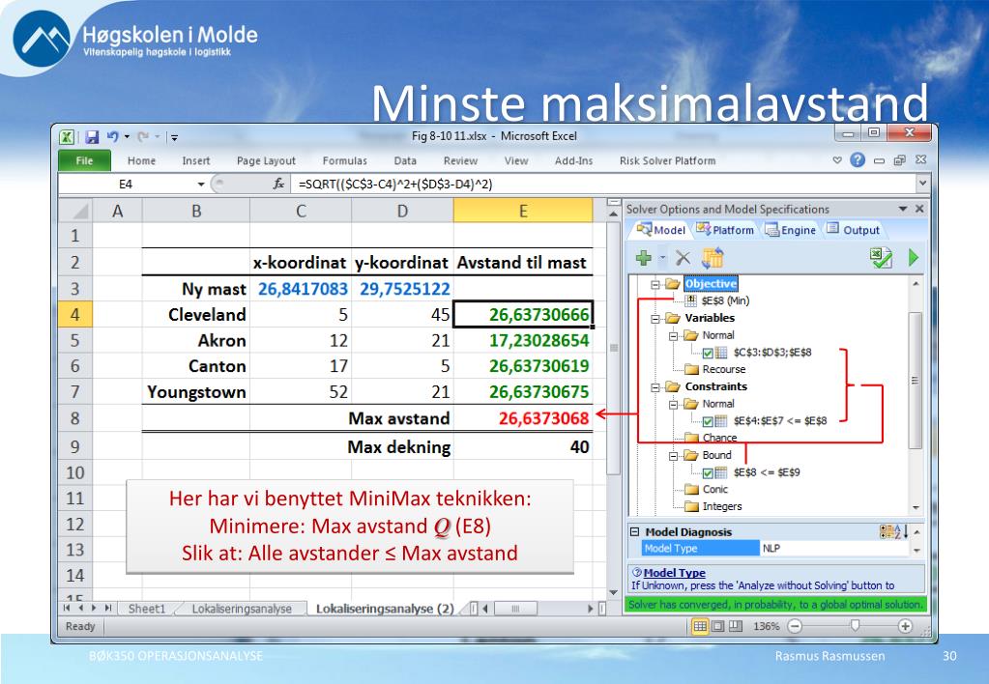Select cell E8 with value 26,6373068
Viewport: 989px width, 684px height.
tap(523, 418)
